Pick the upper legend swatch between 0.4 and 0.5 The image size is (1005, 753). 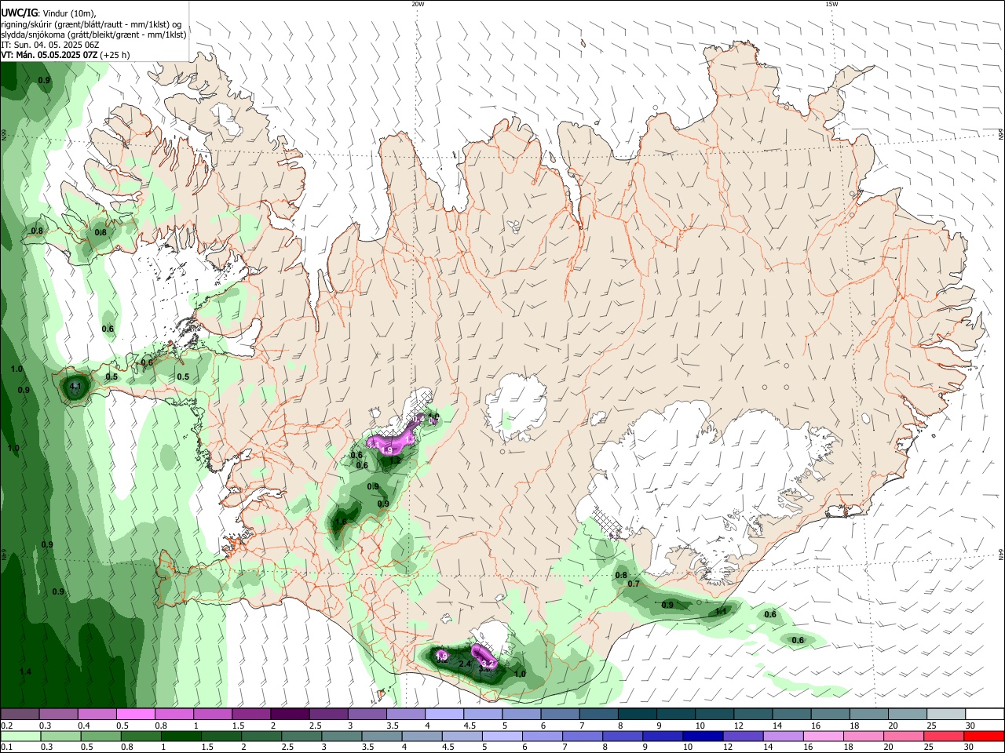click(97, 714)
